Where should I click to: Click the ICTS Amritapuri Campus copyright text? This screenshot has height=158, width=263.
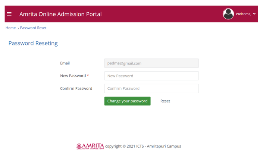point(143,146)
